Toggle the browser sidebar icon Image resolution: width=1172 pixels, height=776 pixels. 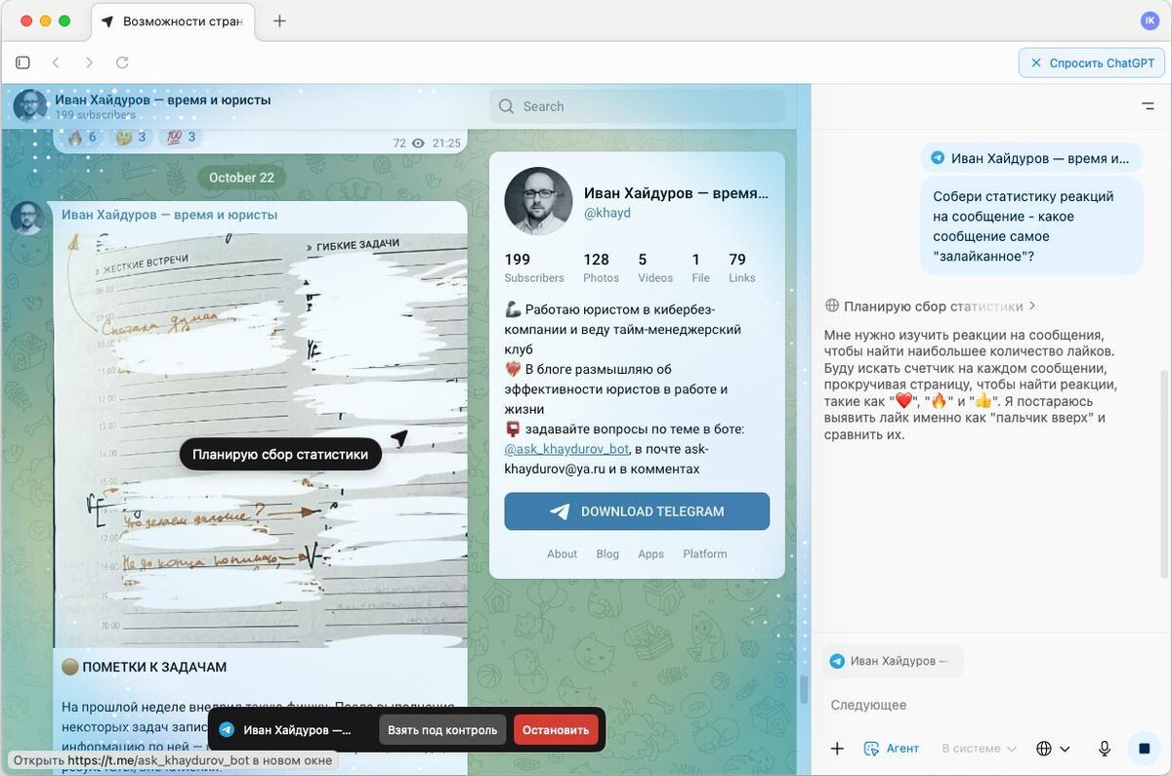point(22,62)
